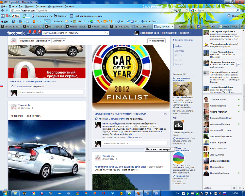Image resolution: width=245 pixels, height=196 pixels.
Task: Open the Инструменты menu
Action: [55, 6]
